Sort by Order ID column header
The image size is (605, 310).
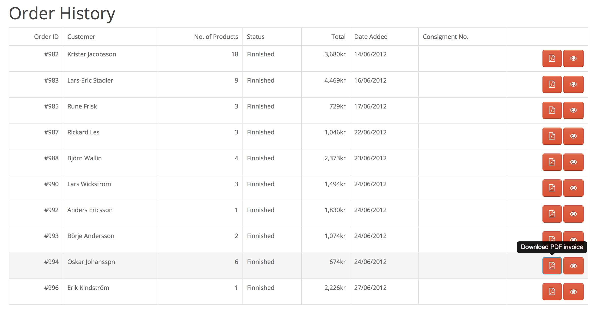click(x=46, y=37)
